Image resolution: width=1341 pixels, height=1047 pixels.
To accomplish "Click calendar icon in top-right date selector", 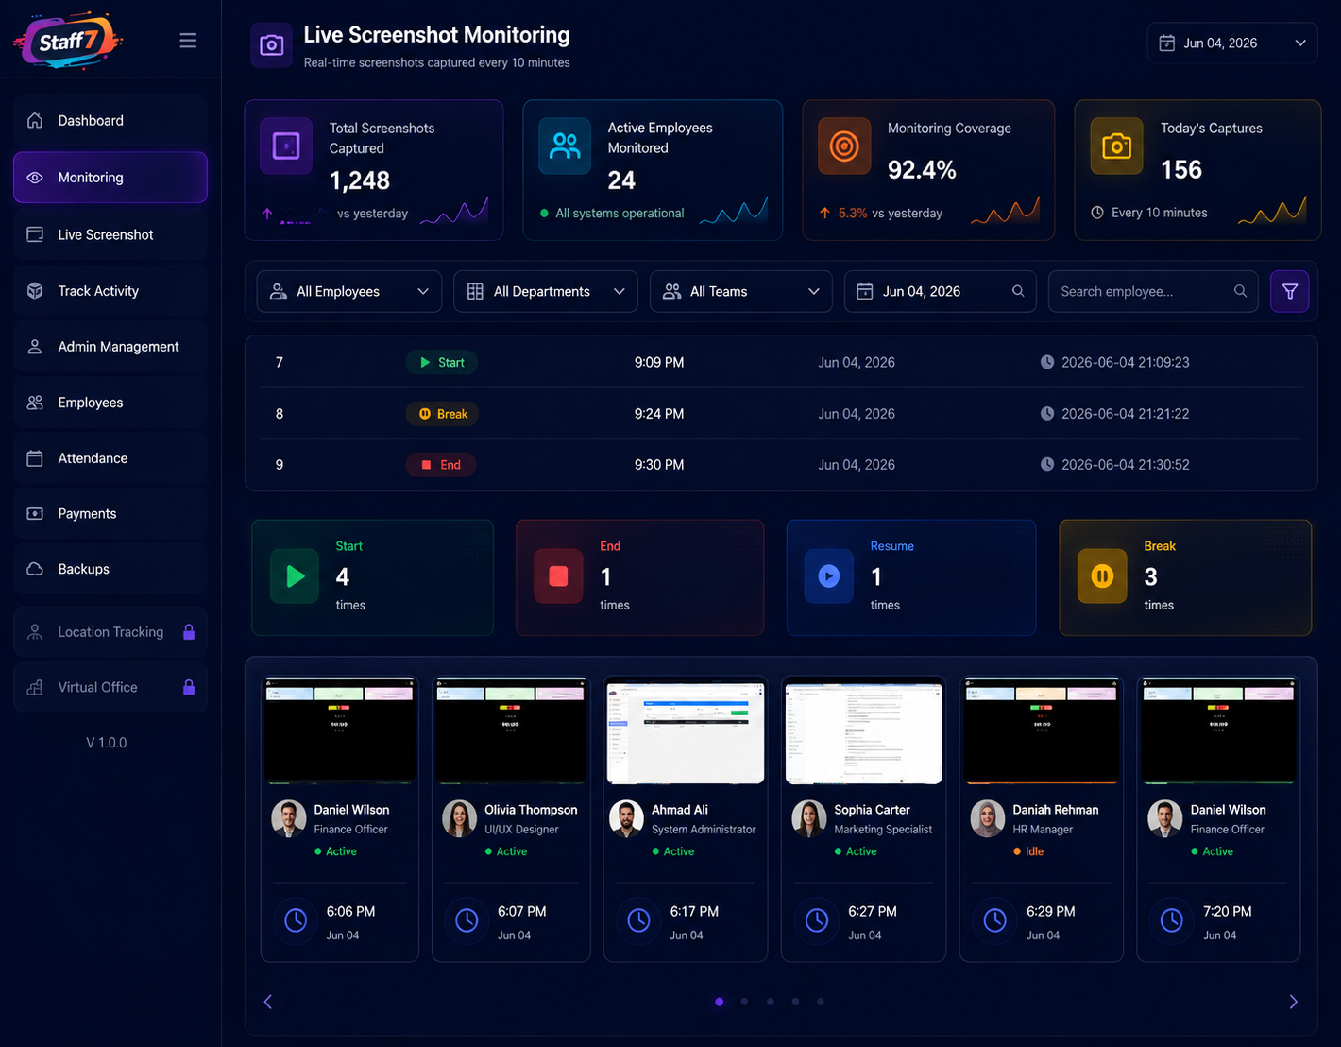I will click(x=1167, y=43).
